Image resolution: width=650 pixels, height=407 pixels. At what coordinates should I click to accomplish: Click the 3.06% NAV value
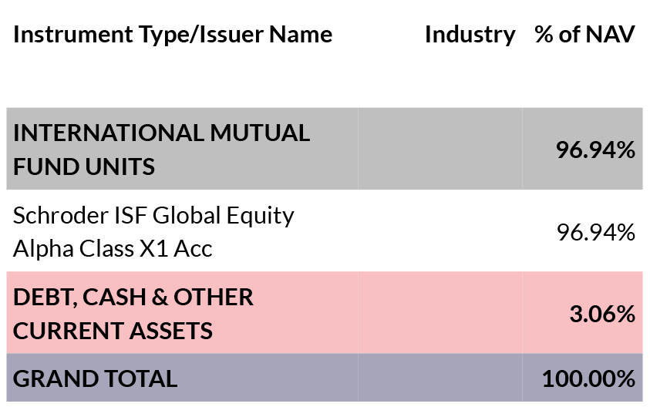[602, 314]
